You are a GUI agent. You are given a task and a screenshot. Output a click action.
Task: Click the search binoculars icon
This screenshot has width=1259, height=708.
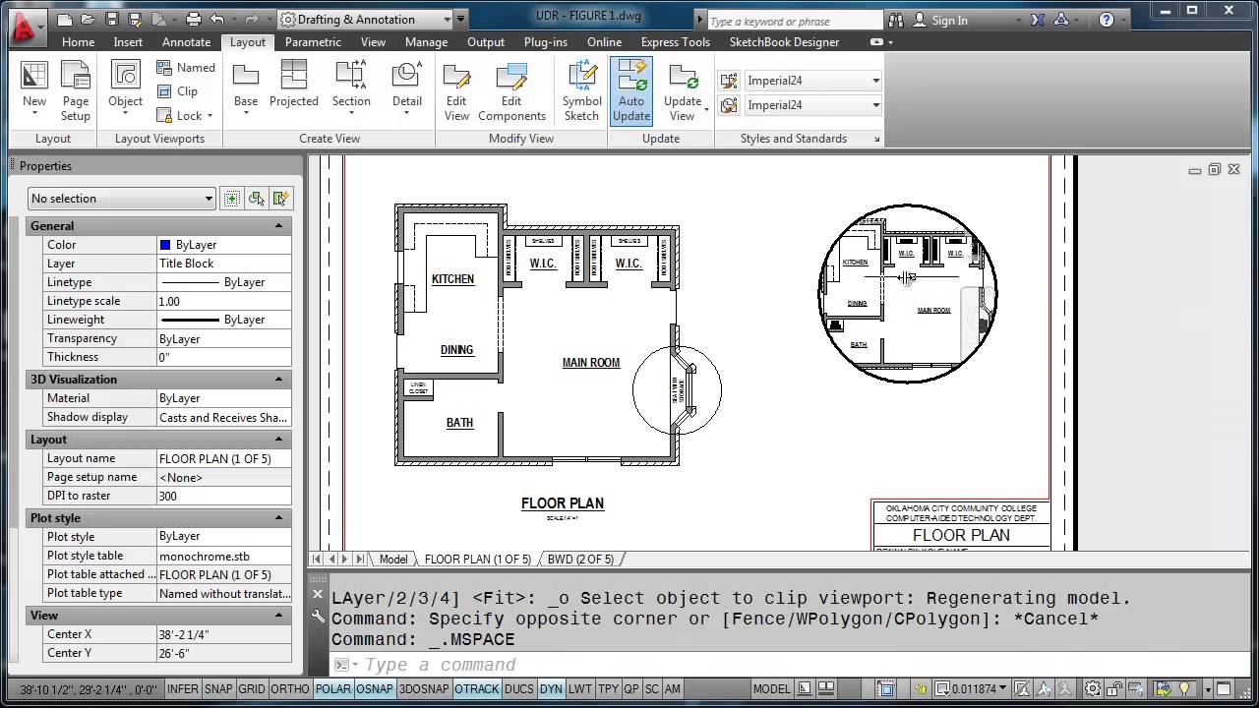(x=895, y=20)
